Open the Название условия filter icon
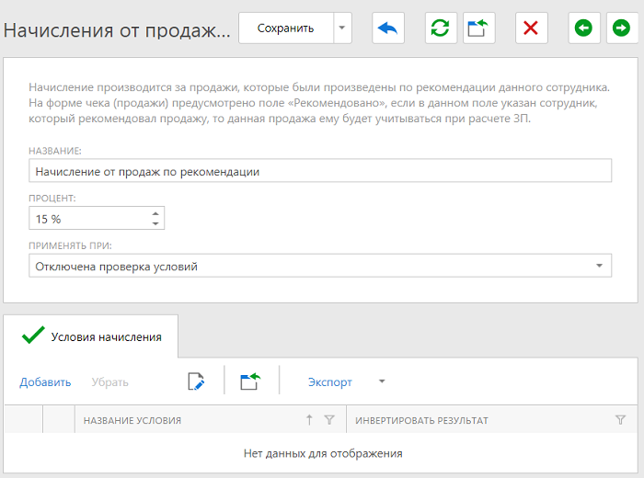This screenshot has width=644, height=478. tap(329, 420)
